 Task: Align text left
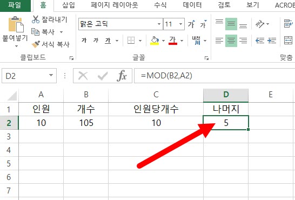coord(219,41)
